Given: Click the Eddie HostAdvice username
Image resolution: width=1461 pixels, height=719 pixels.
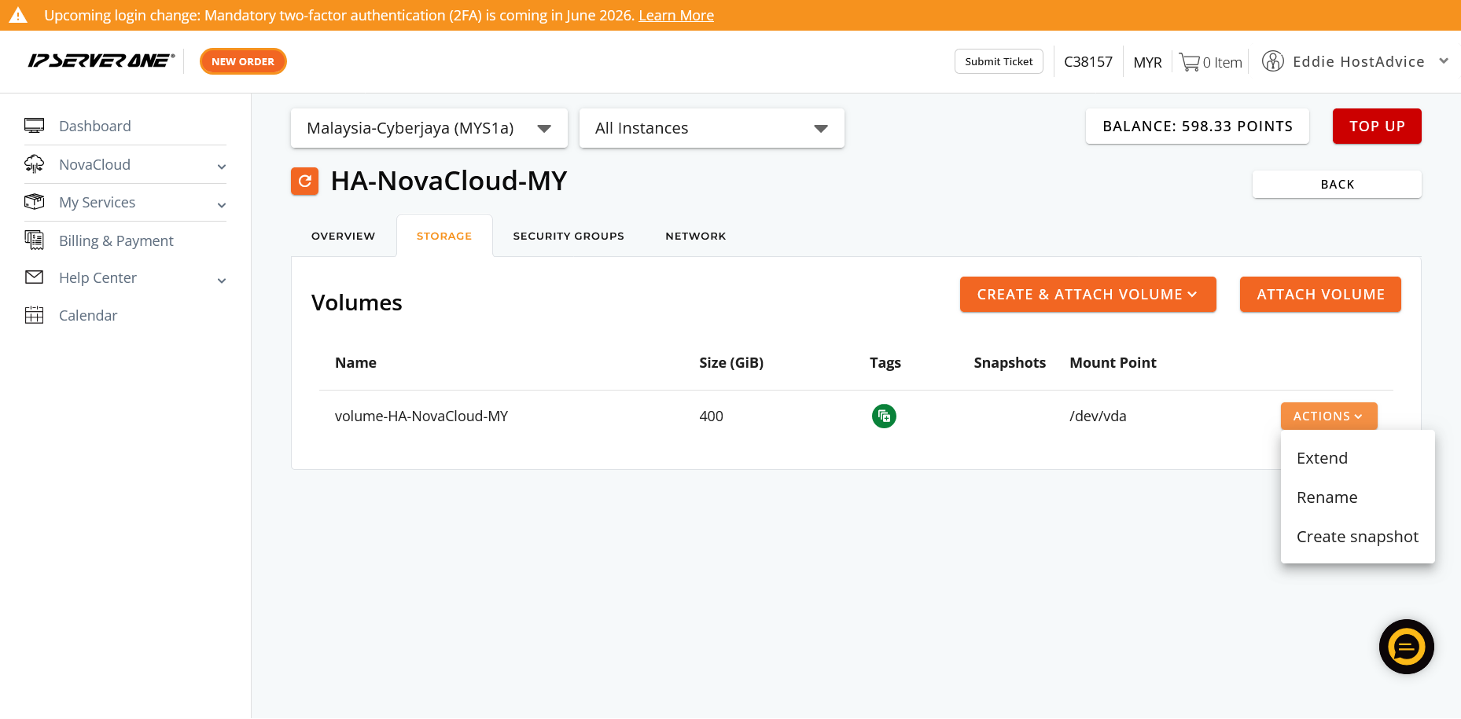Looking at the screenshot, I should pyautogui.click(x=1359, y=61).
